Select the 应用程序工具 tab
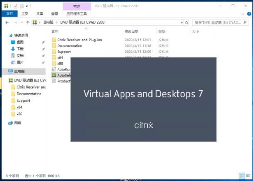 coord(77,14)
